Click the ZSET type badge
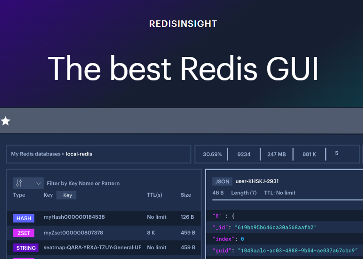 point(23,233)
